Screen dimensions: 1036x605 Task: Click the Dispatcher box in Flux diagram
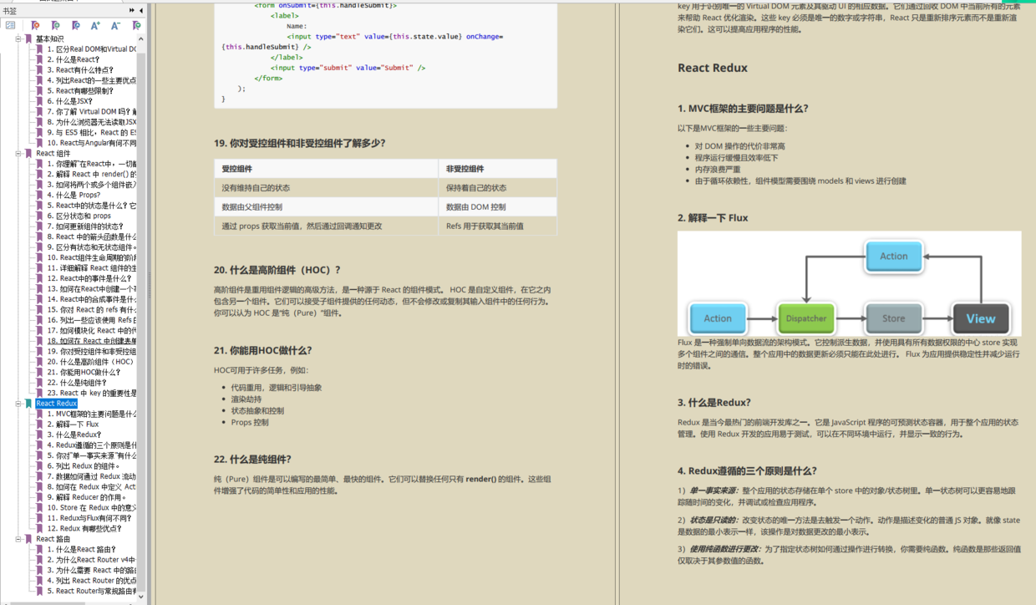[x=806, y=318]
